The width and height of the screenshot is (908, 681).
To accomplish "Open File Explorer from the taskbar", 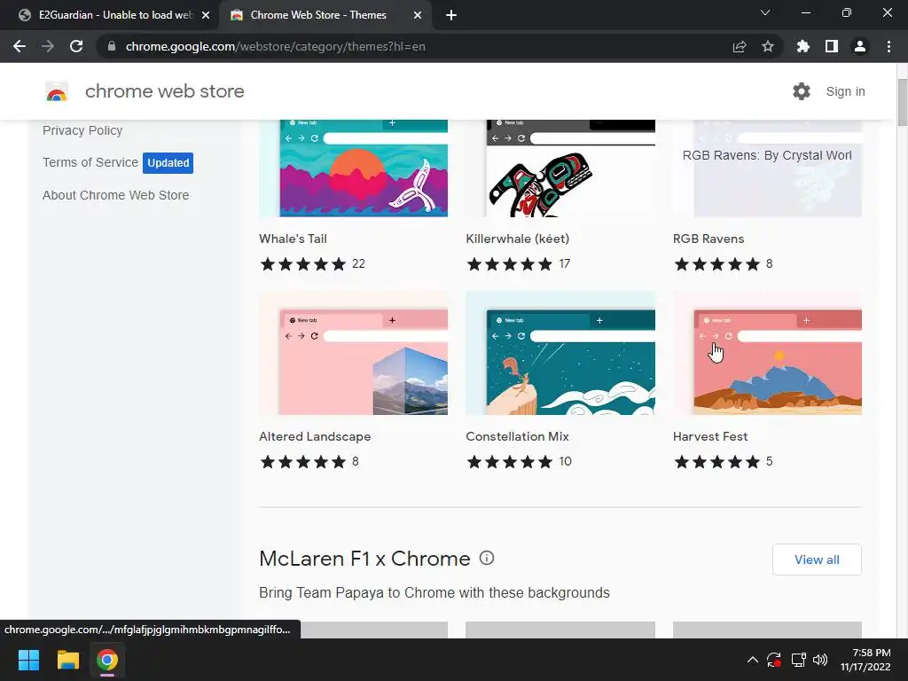I will (x=67, y=660).
